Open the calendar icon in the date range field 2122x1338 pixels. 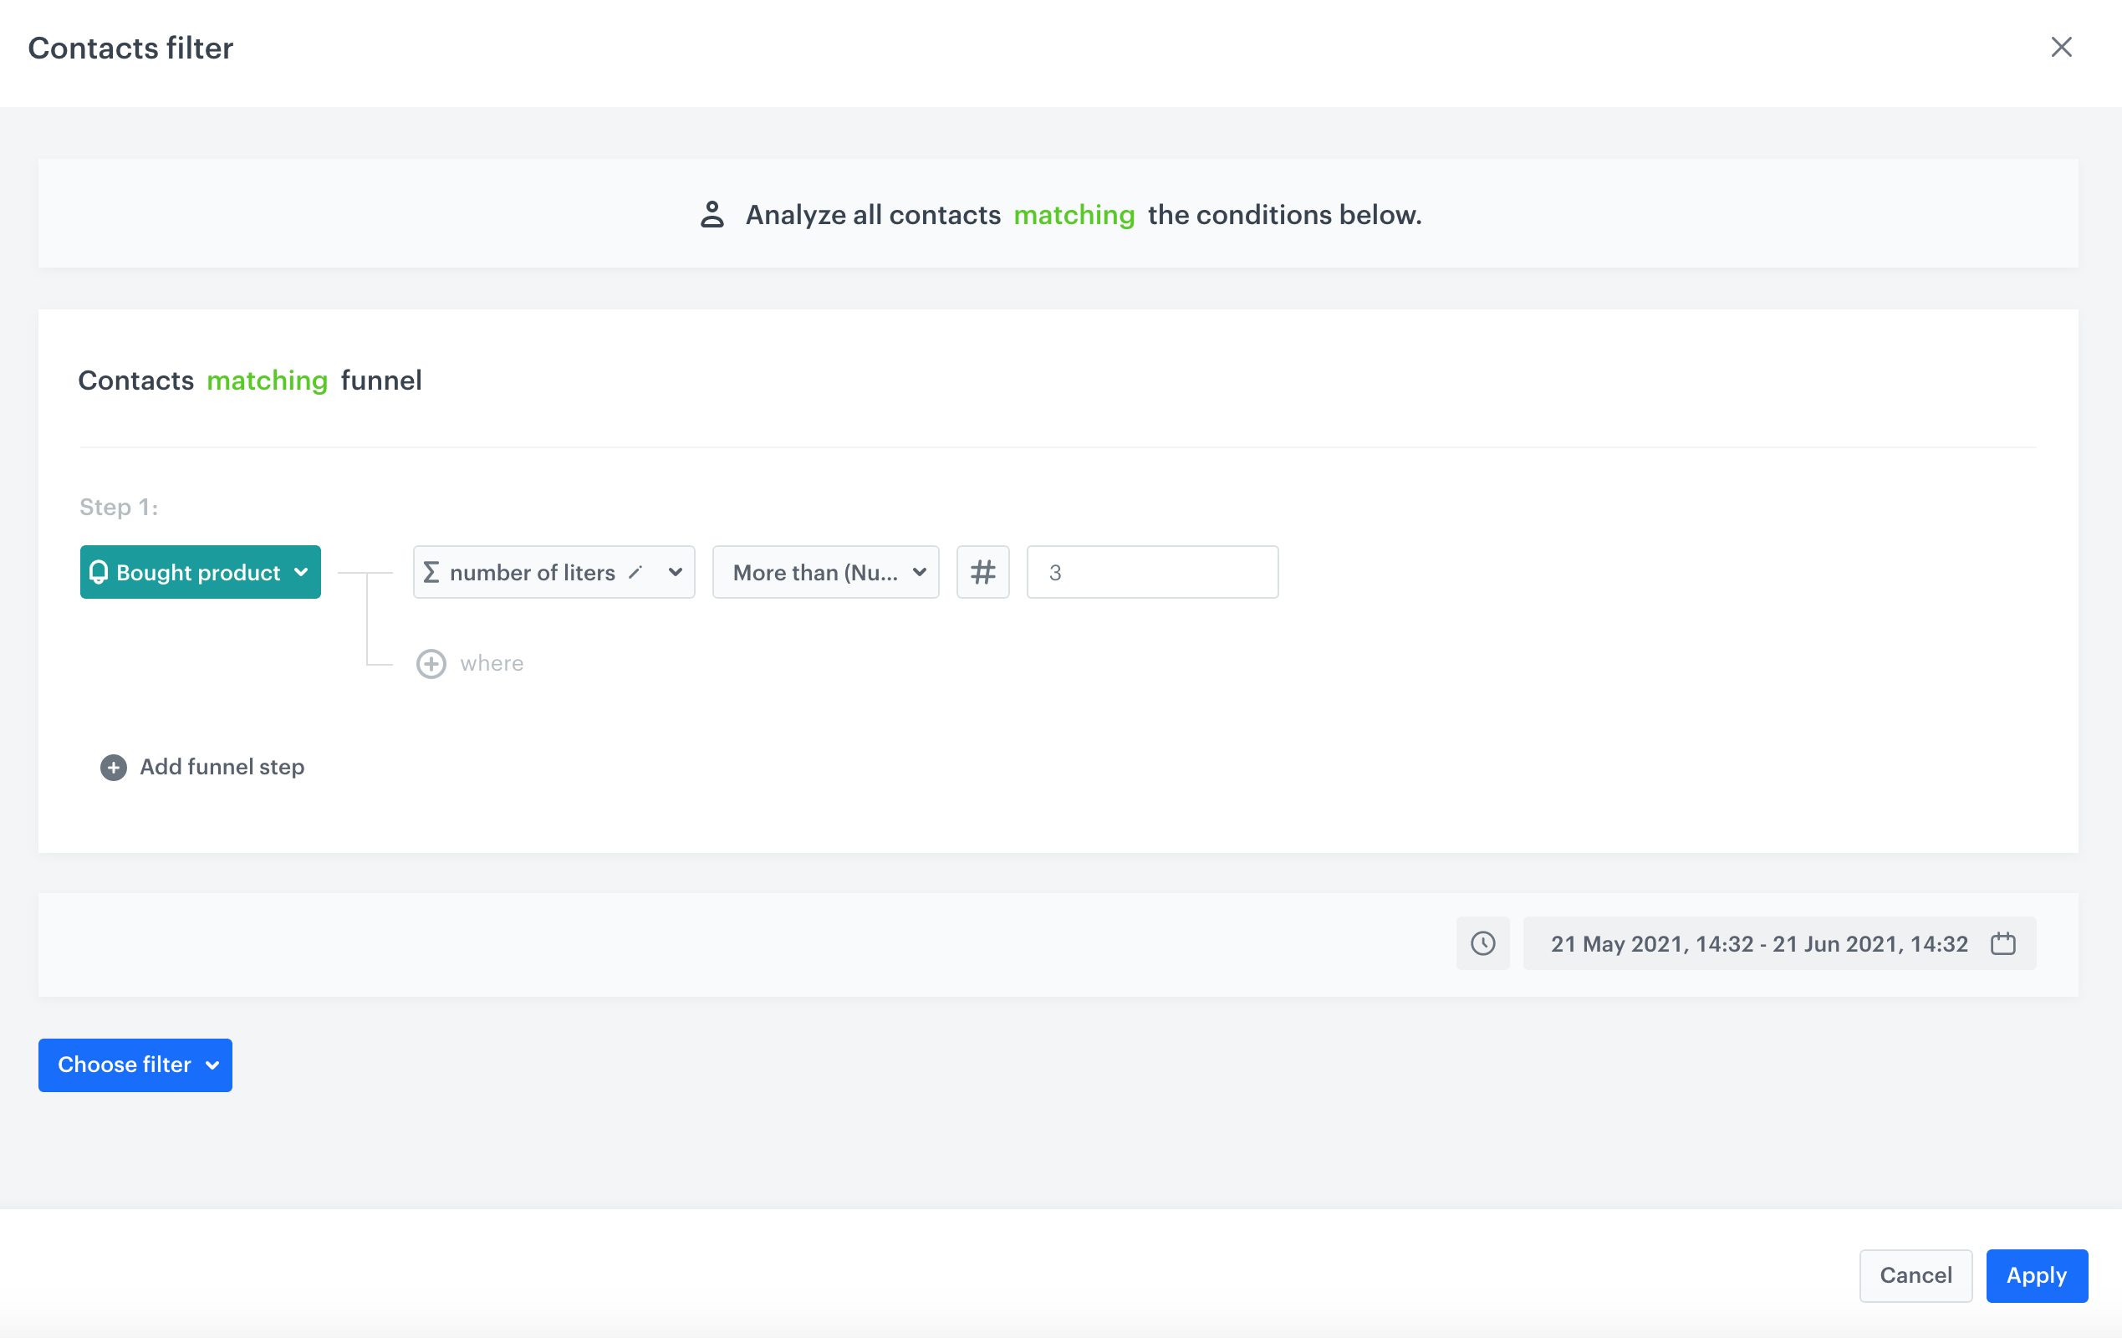point(2004,943)
